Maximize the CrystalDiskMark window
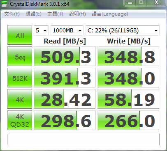Screen dimensions: 167x151 [x=141, y=3]
